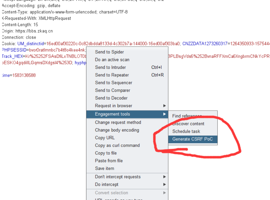270x200 pixels.
Task: Click the Content-Length: 15 line
Action: point(20,25)
